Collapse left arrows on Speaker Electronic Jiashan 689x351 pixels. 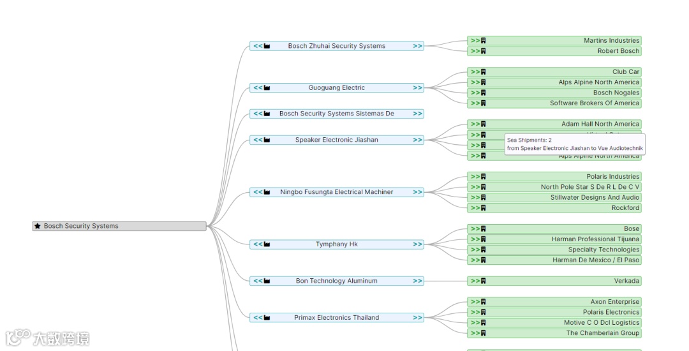(x=258, y=140)
